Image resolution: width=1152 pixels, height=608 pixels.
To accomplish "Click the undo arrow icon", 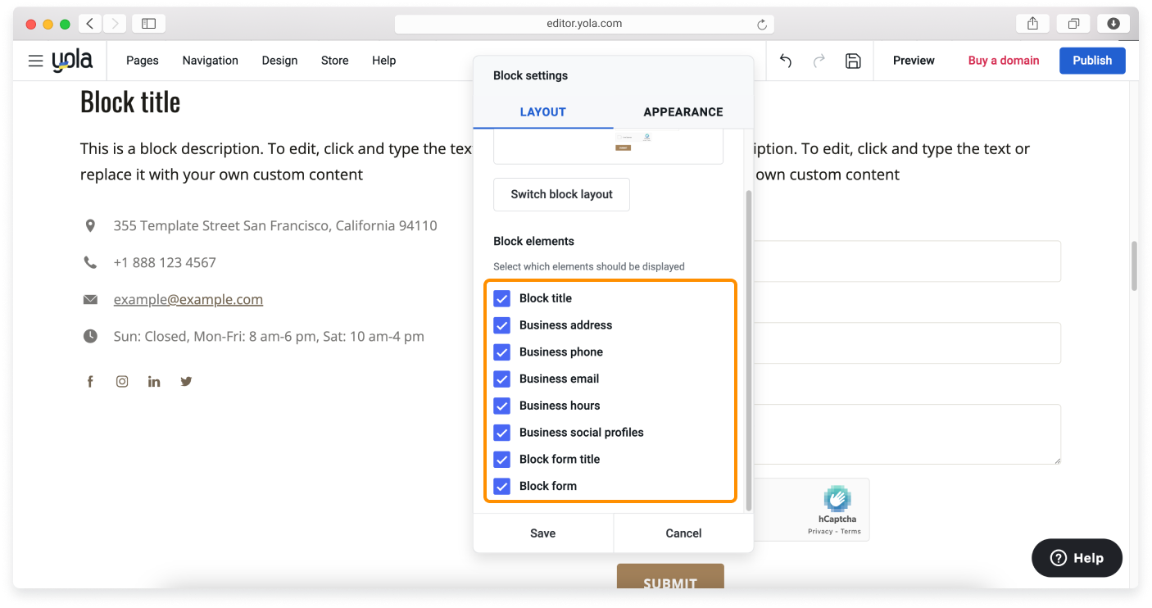I will [785, 61].
